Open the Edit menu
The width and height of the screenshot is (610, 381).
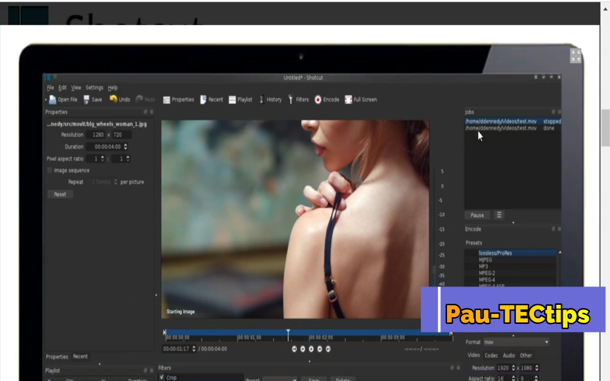[62, 88]
